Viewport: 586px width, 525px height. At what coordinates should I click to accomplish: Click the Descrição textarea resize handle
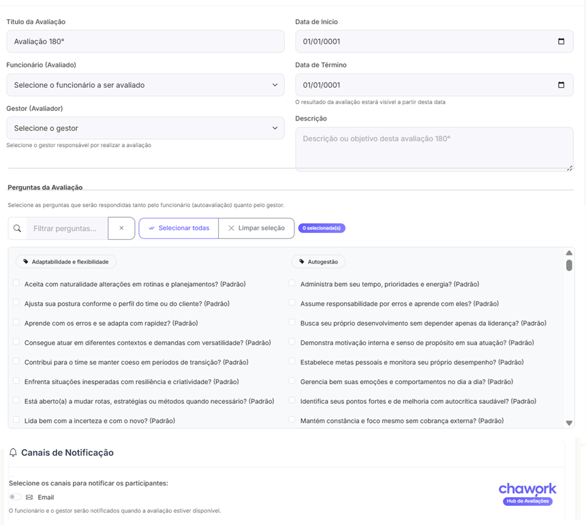(x=570, y=168)
